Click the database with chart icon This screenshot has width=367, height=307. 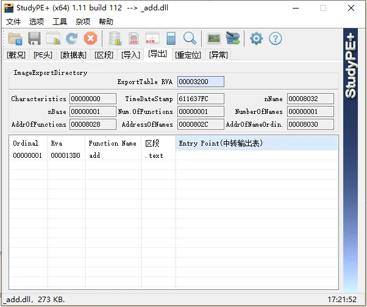click(115, 38)
